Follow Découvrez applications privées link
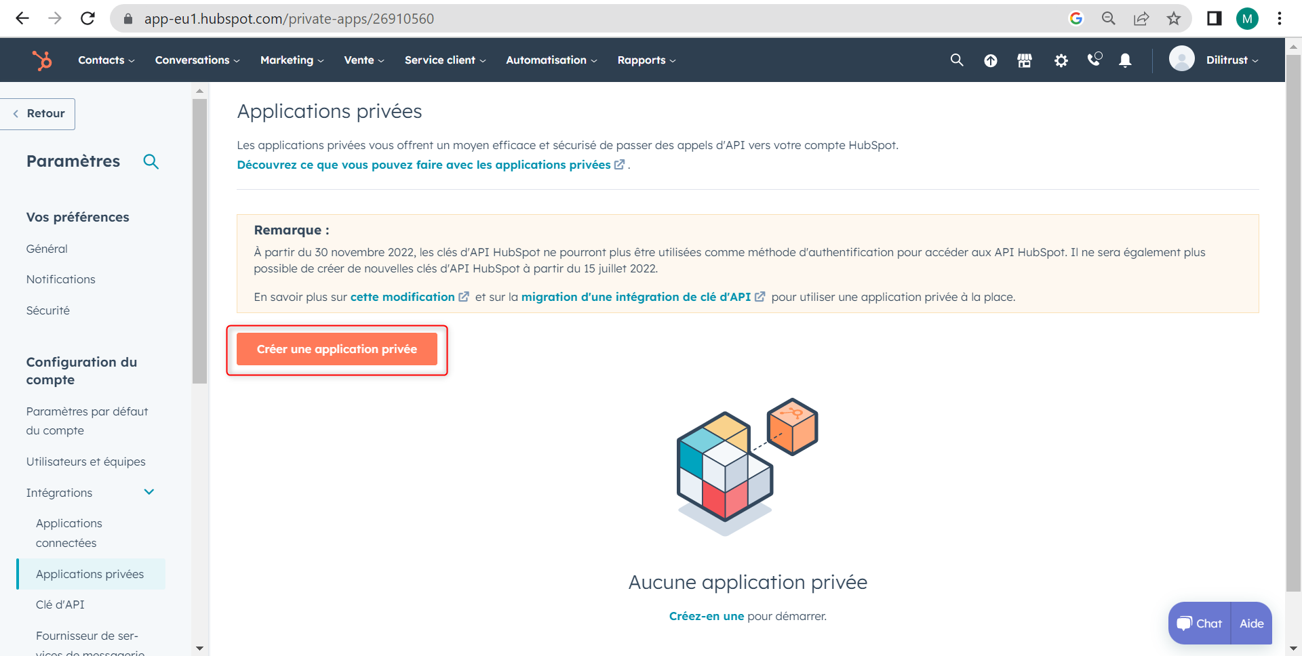The height and width of the screenshot is (656, 1302). coord(431,165)
